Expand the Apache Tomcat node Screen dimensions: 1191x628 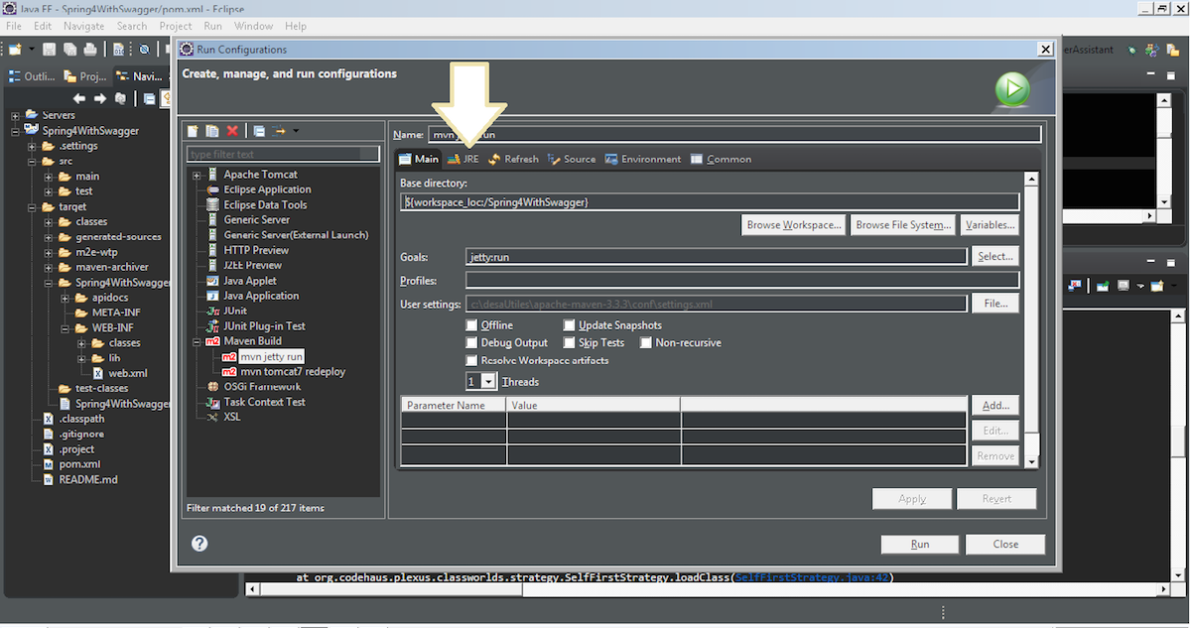pos(197,175)
